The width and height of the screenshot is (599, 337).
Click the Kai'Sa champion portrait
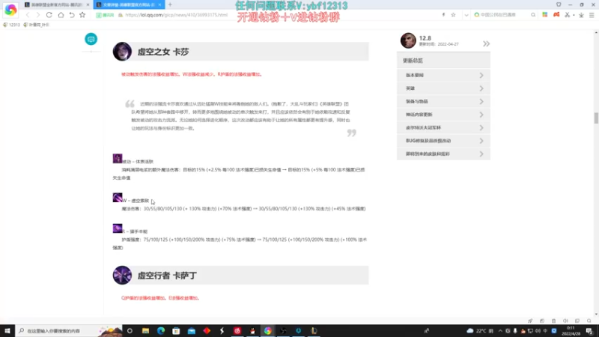[x=122, y=52]
